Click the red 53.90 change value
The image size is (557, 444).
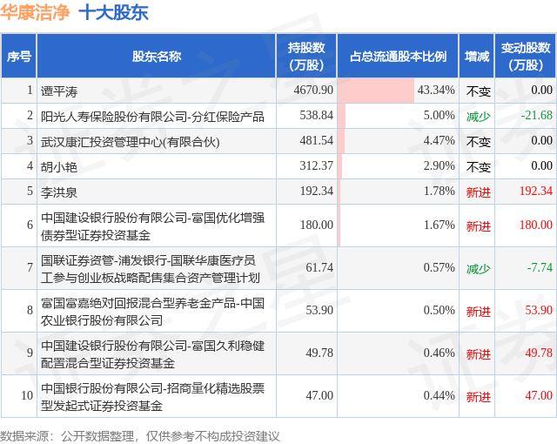539,310
